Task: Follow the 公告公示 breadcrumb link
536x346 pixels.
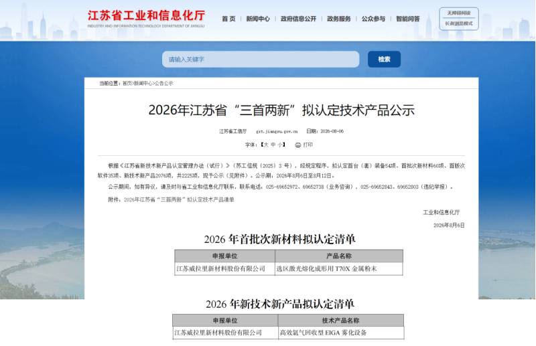Action: (163, 84)
